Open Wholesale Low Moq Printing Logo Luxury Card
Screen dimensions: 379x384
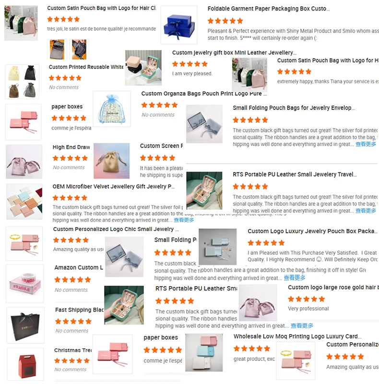click(297, 336)
